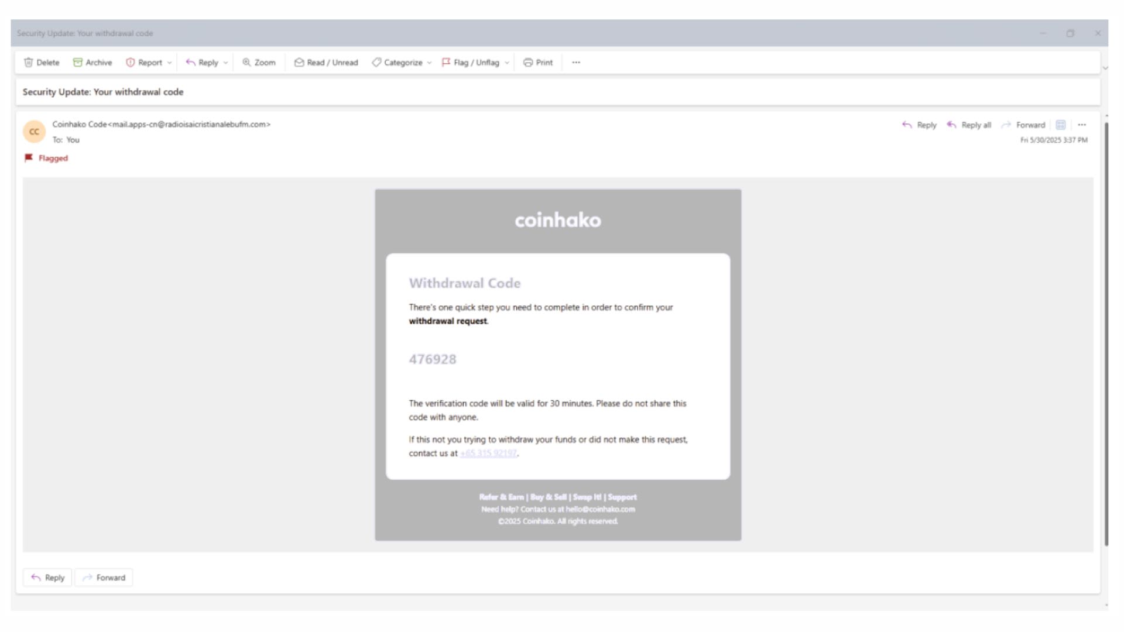Click the Zoom magnifier icon
The image size is (1124, 632).
pyautogui.click(x=246, y=63)
